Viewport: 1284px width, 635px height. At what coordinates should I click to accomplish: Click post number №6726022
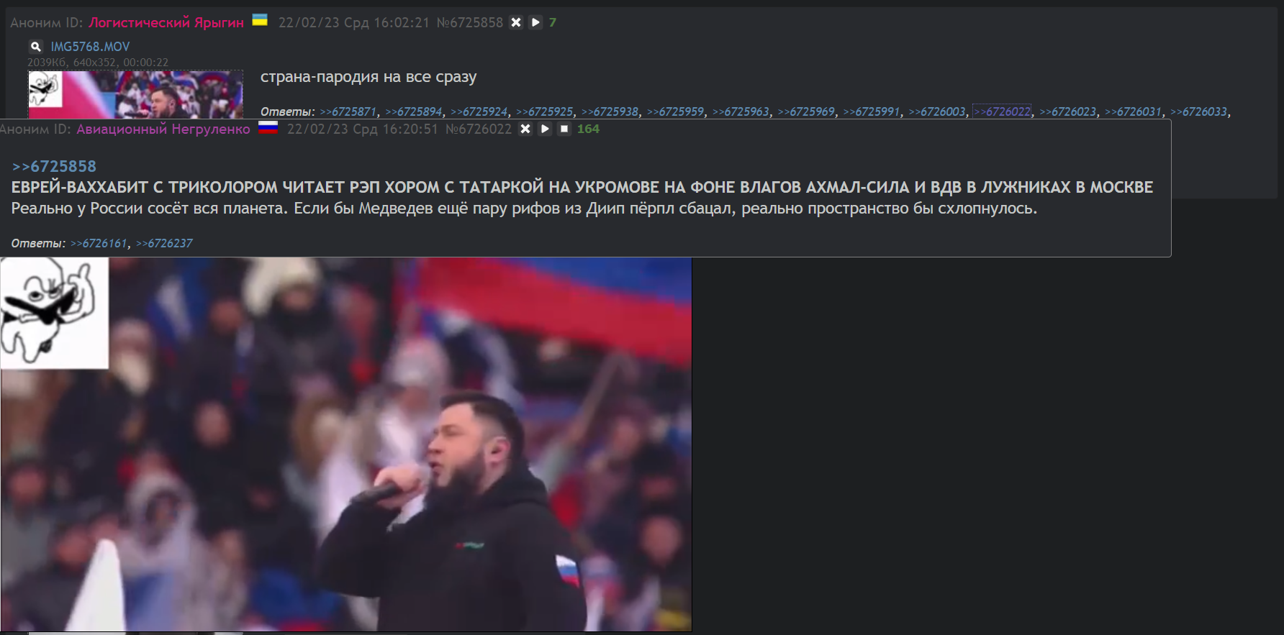coord(479,129)
